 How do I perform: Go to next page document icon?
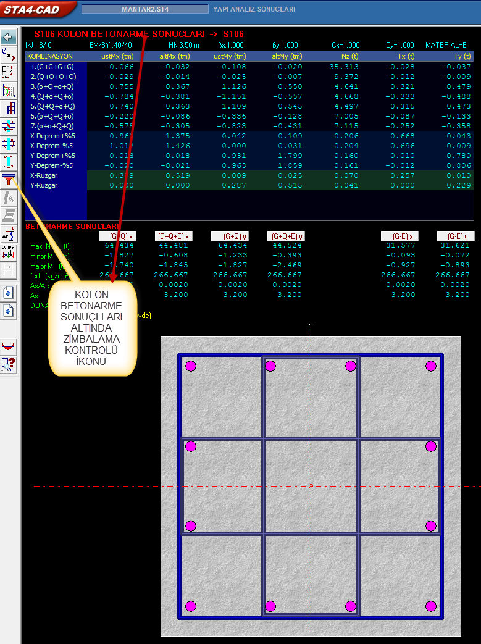click(9, 310)
